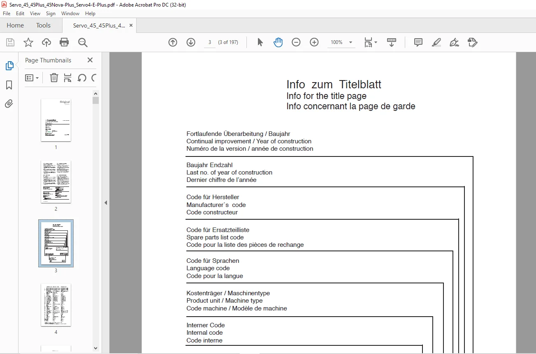Click the zoom in plus icon

pos(314,42)
